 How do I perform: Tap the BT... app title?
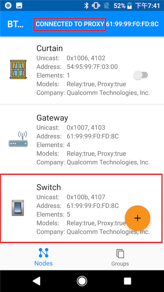16,24
